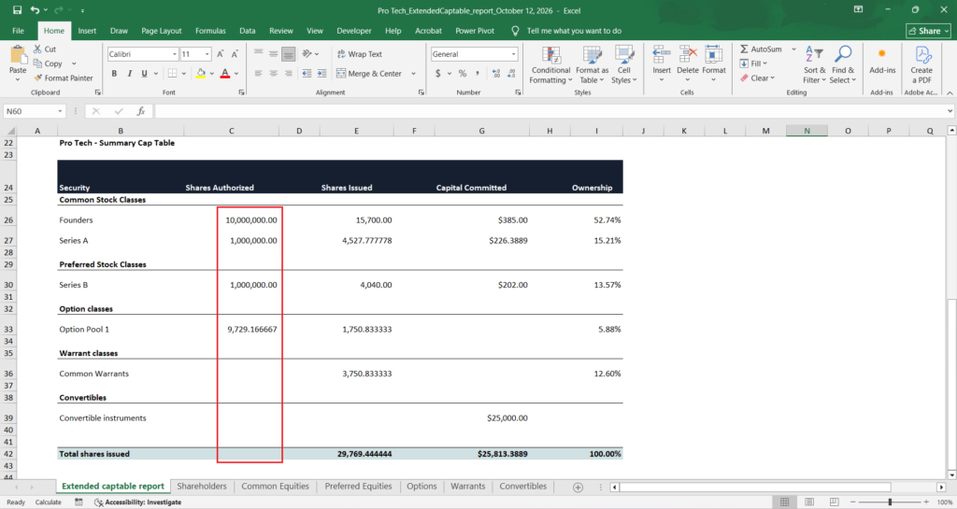Click the Save icon in title bar

click(x=17, y=10)
